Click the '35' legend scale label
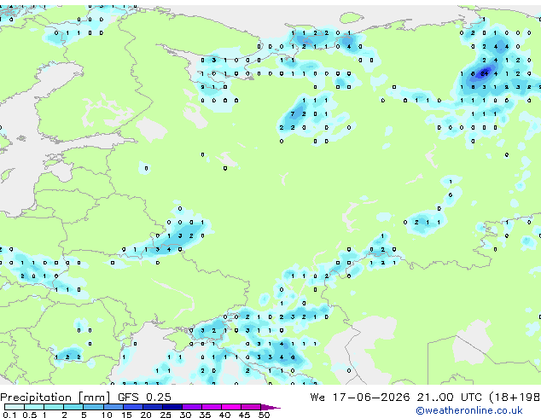The height and width of the screenshot is (418, 541). point(205,415)
